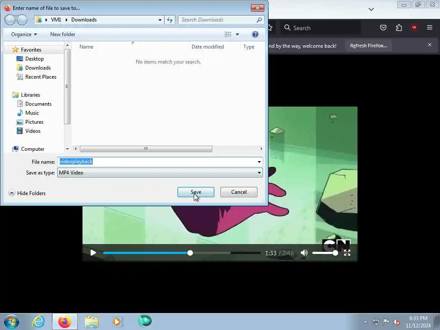Change the view icon in dialog toolbar
Viewport: 440px width, 330px height.
pyautogui.click(x=228, y=34)
